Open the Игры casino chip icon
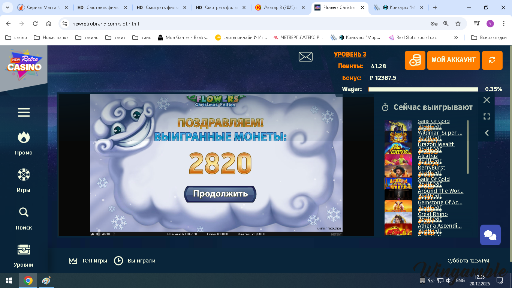The width and height of the screenshot is (512, 288). (24, 175)
